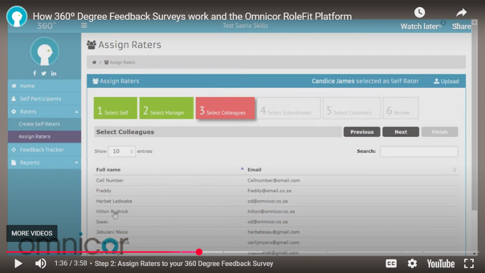This screenshot has width=485, height=273.
Task: Toggle the hamburger sidebar menu
Action: (84, 25)
